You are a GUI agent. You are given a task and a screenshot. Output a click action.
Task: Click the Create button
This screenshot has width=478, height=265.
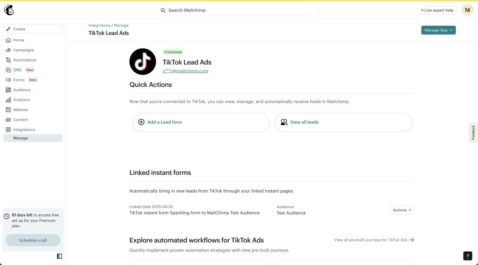pyautogui.click(x=33, y=29)
